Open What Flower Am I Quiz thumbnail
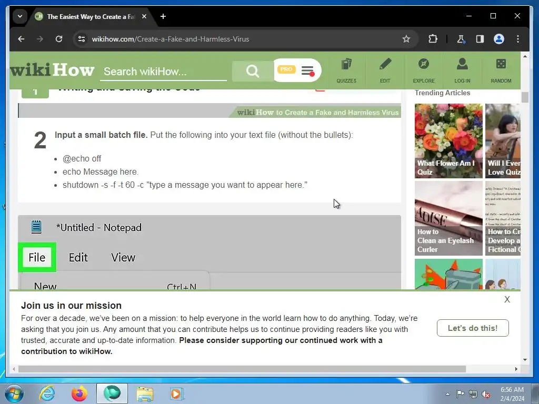 [448, 141]
